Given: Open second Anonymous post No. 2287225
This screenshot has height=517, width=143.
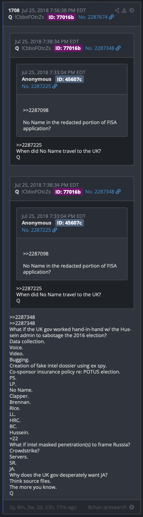Looking at the screenshot, I should coord(36,230).
